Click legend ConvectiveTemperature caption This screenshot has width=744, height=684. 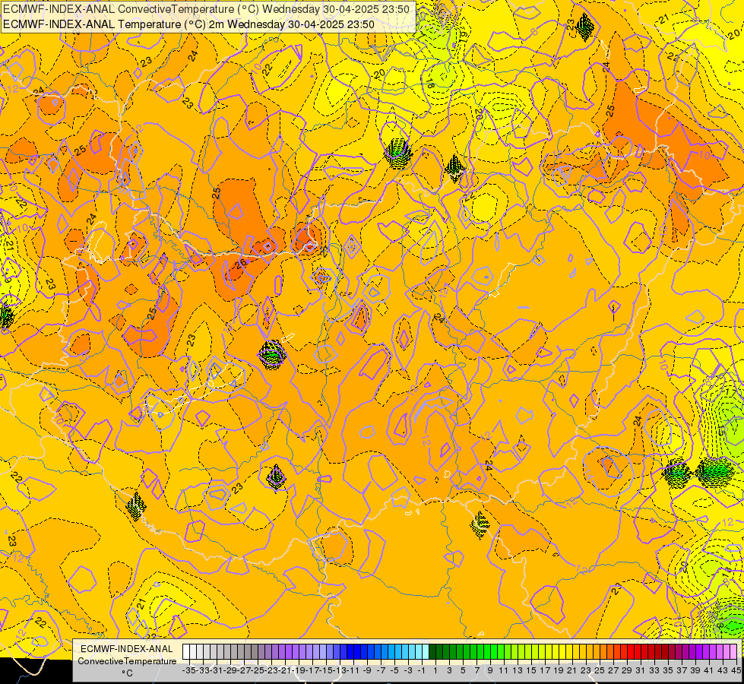(x=127, y=660)
